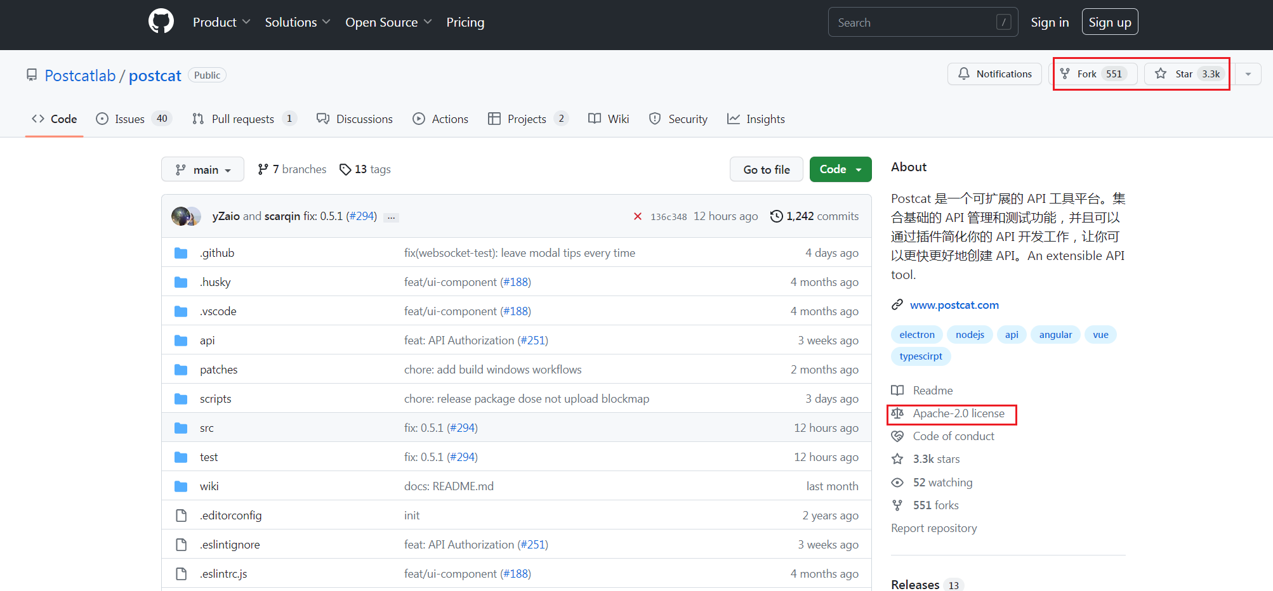Click the GitHub logo icon

[161, 22]
